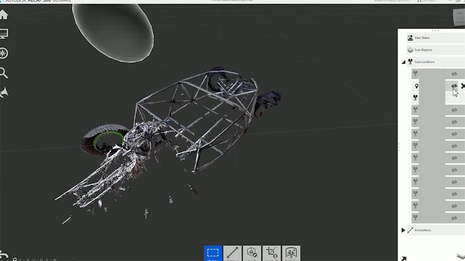Delete hovered scan location with X

click(463, 86)
